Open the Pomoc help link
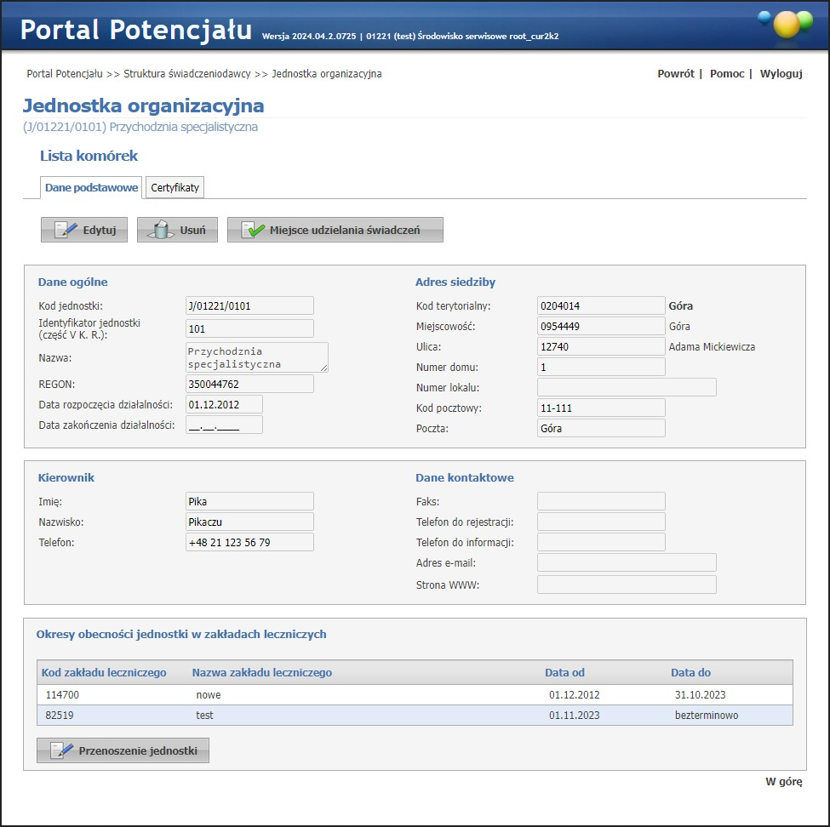This screenshot has height=827, width=830. click(727, 73)
